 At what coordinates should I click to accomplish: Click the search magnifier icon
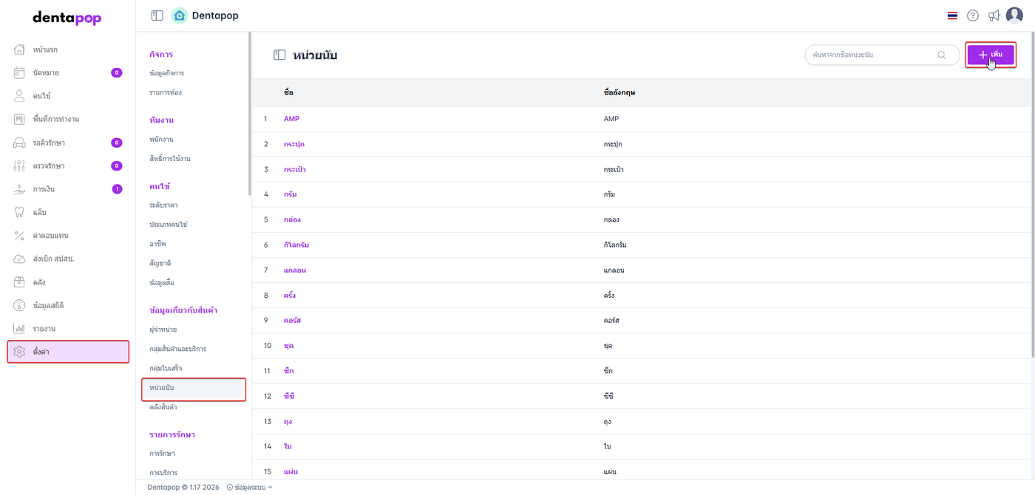[x=942, y=55]
